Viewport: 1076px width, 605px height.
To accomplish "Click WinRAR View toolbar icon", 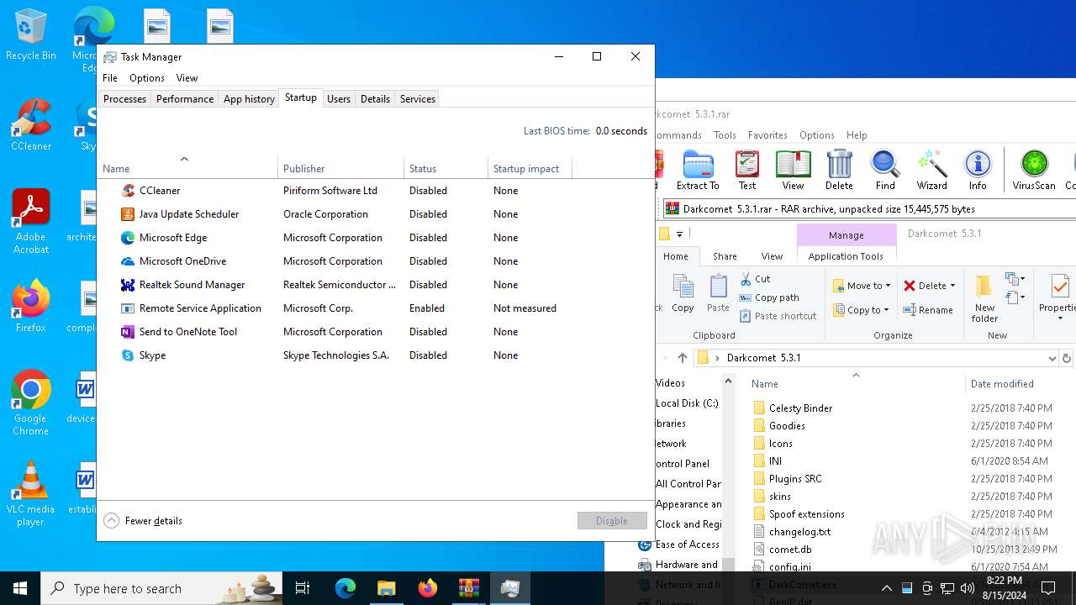I will [793, 171].
